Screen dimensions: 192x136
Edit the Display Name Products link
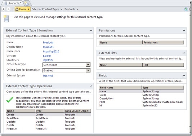[48, 47]
